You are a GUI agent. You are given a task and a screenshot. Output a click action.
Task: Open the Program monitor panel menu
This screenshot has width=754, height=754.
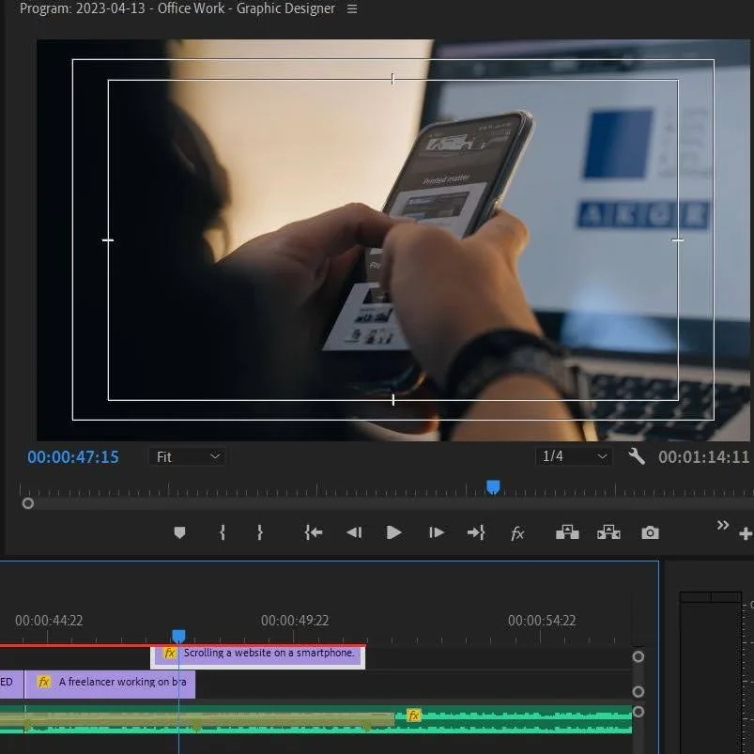pos(352,8)
